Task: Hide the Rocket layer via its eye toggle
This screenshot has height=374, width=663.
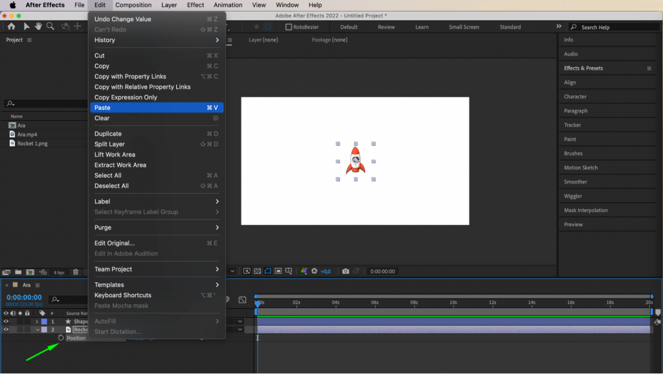Action: coord(6,329)
